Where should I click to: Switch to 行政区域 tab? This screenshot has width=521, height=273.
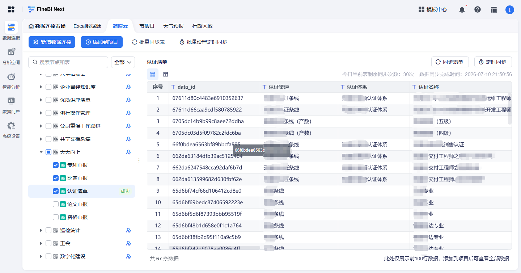pos(203,26)
